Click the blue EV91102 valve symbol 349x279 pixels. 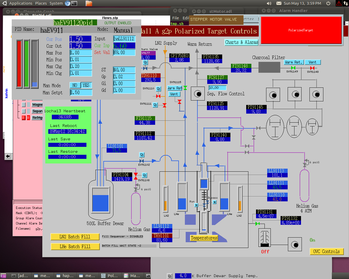[142, 161]
